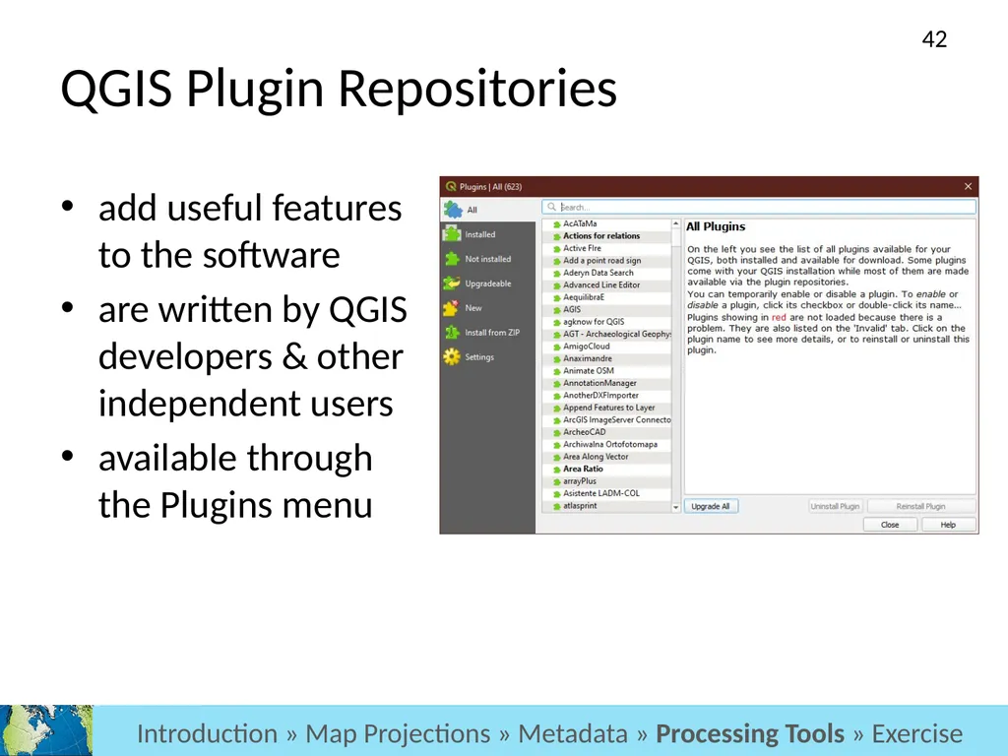The height and width of the screenshot is (756, 1008).
Task: Click the All puzzle-piece icon
Action: pyautogui.click(x=453, y=210)
